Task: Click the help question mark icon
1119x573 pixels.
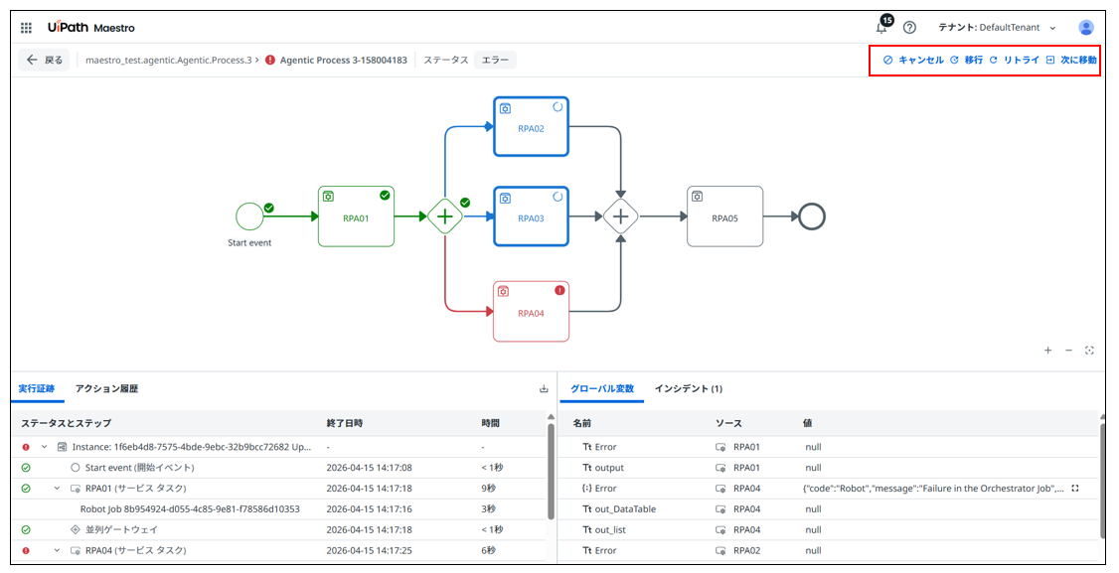Action: tap(909, 28)
